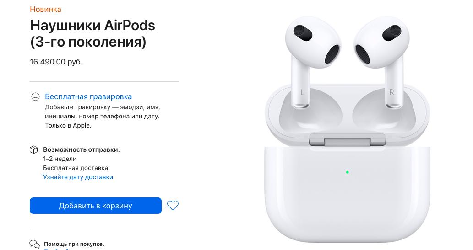Click the Бесплатная доставка text
Viewport: 473px width, 250px height.
coord(76,168)
